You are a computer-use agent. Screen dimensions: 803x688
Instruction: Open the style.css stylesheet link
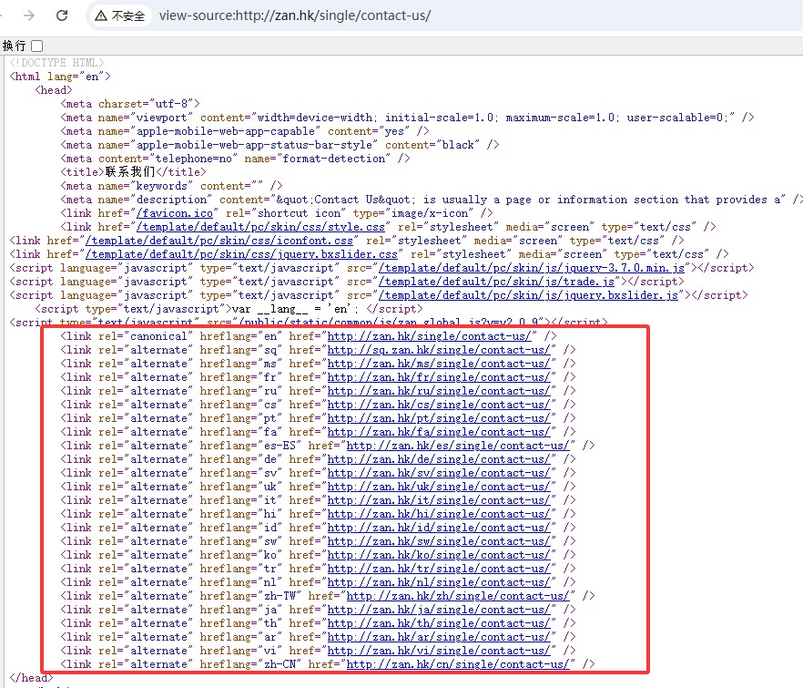[260, 227]
